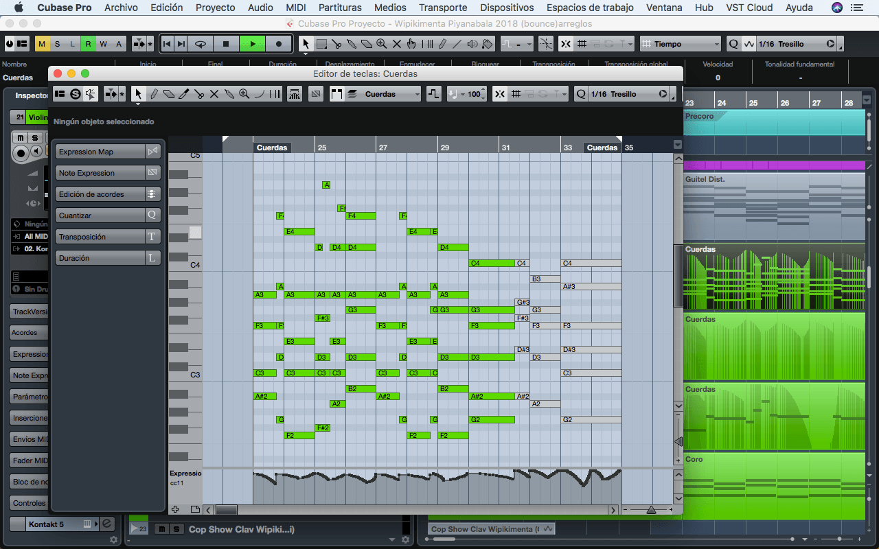
Task: Select the Speaker audition tool in main toolbar
Action: pyautogui.click(x=472, y=44)
